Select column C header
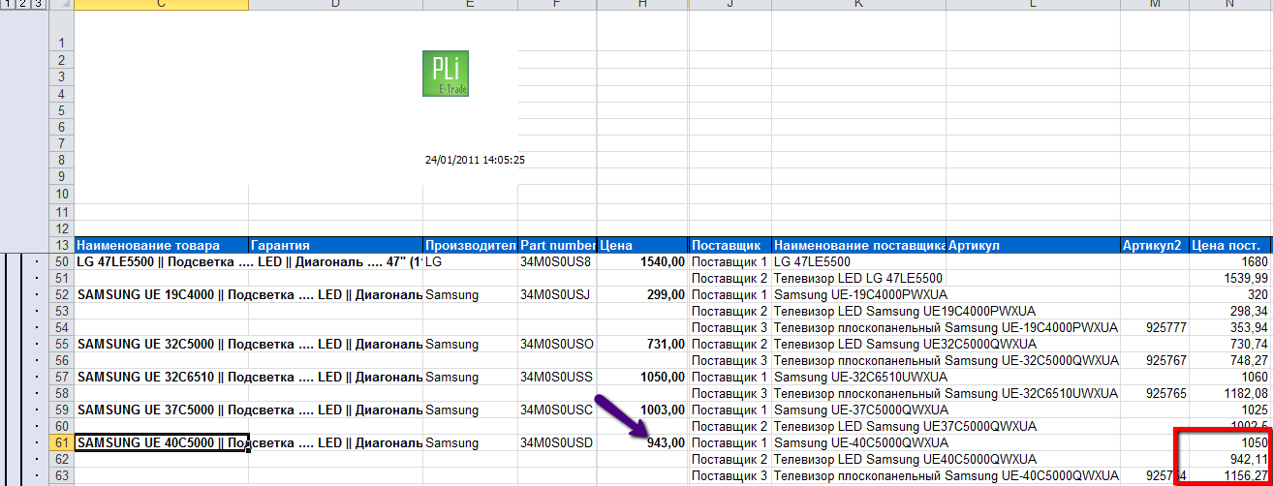This screenshot has height=486, width=1273. click(161, 5)
